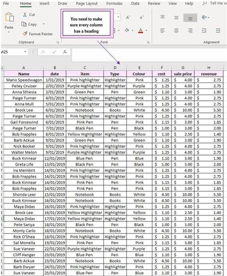This screenshot has width=227, height=276.
Task: Click the Select All corner triangle
Action: 2,68
